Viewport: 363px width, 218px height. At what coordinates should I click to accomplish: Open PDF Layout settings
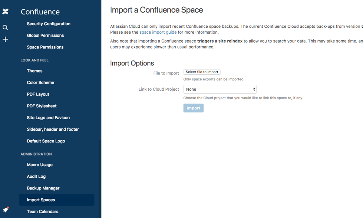(x=38, y=94)
